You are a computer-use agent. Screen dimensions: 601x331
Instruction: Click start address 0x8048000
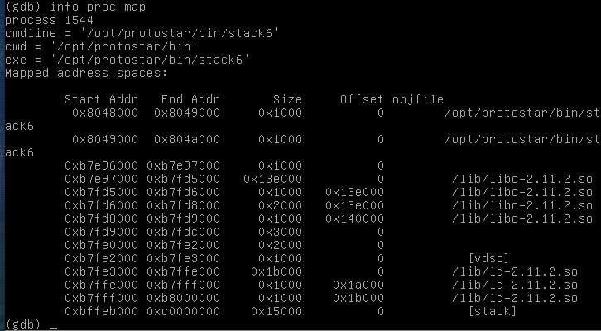(105, 113)
